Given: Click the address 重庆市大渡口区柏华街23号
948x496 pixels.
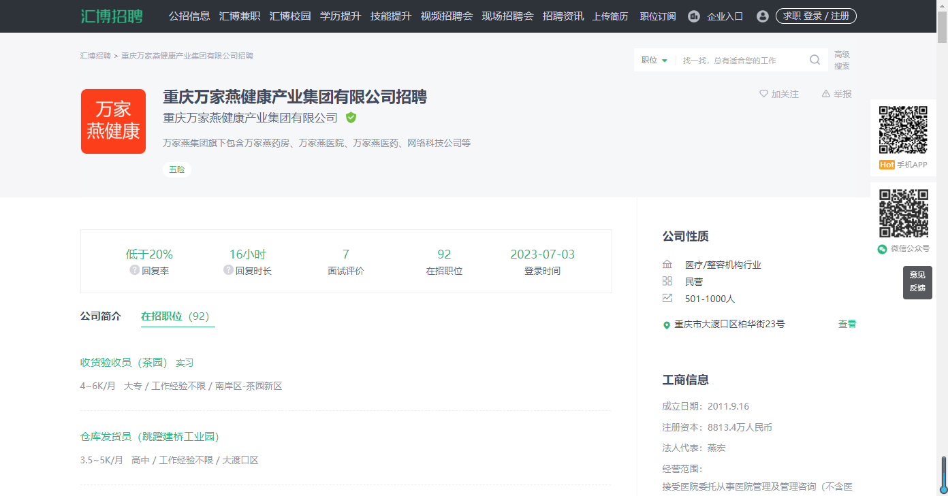Looking at the screenshot, I should (729, 325).
